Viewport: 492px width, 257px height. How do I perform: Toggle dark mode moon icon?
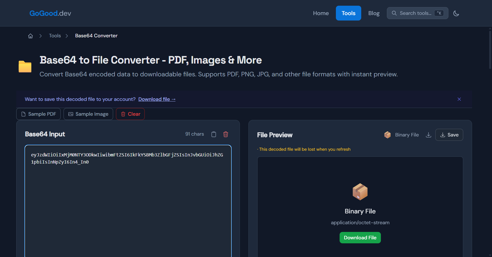456,13
